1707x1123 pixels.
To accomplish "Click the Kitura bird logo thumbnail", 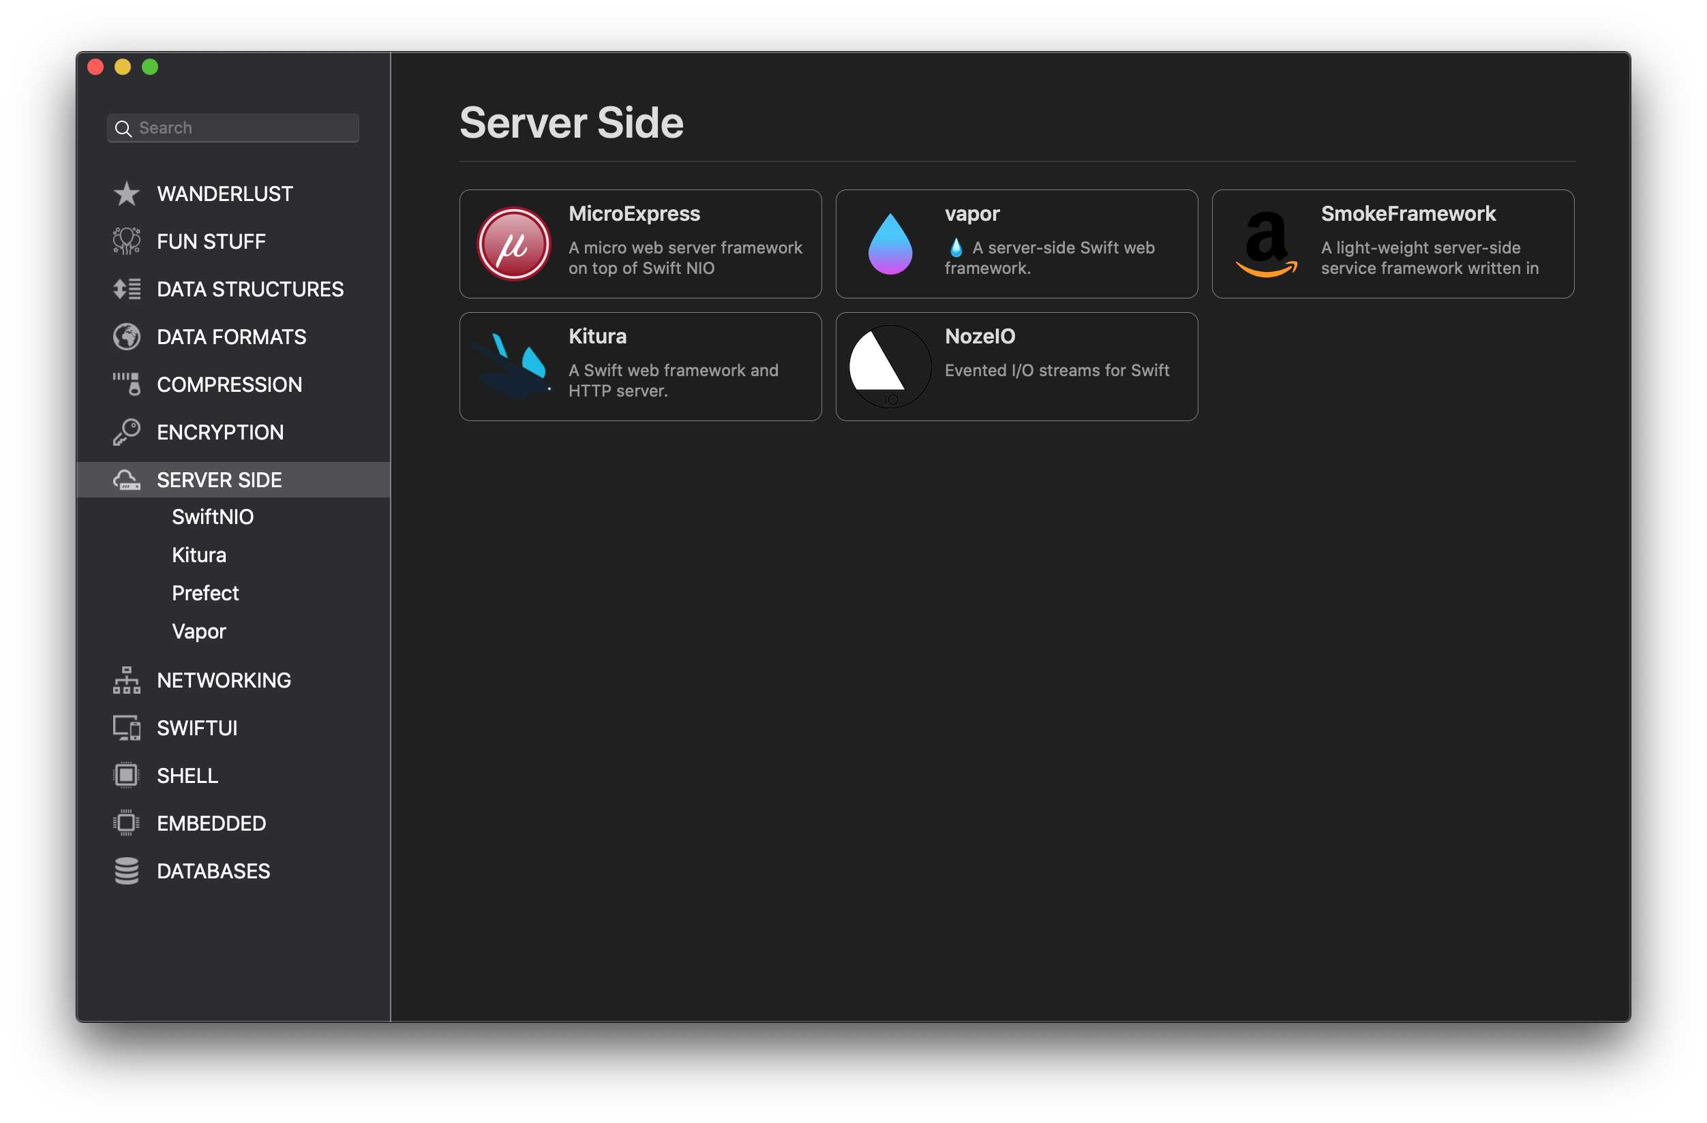I will pos(513,367).
